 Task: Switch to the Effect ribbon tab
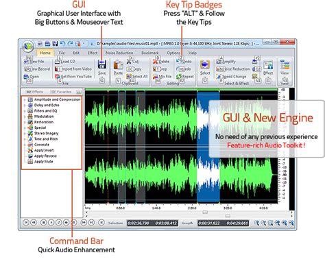coord(93,53)
